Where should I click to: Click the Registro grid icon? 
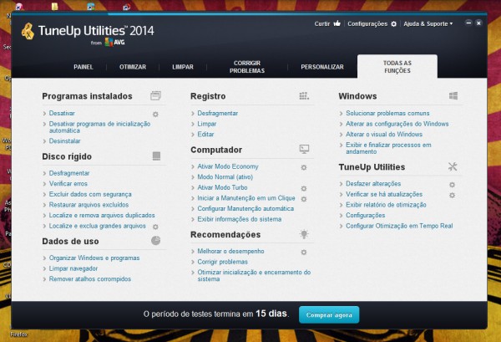pyautogui.click(x=304, y=95)
